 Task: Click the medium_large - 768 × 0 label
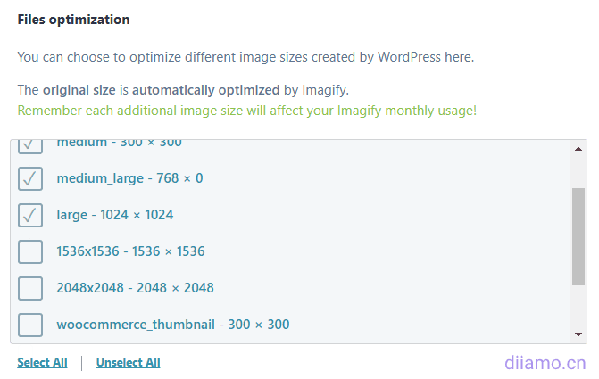[x=129, y=178]
